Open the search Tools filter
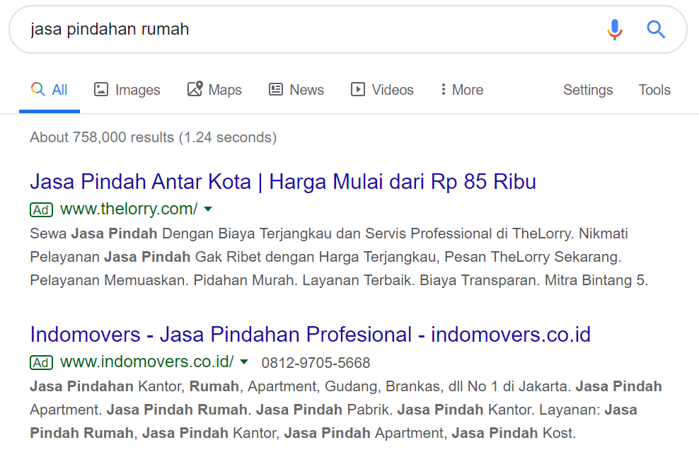The width and height of the screenshot is (699, 462). 654,90
